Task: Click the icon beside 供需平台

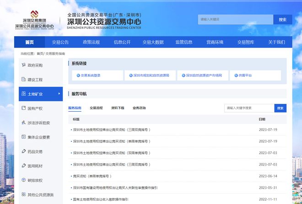Action: [x=236, y=75]
